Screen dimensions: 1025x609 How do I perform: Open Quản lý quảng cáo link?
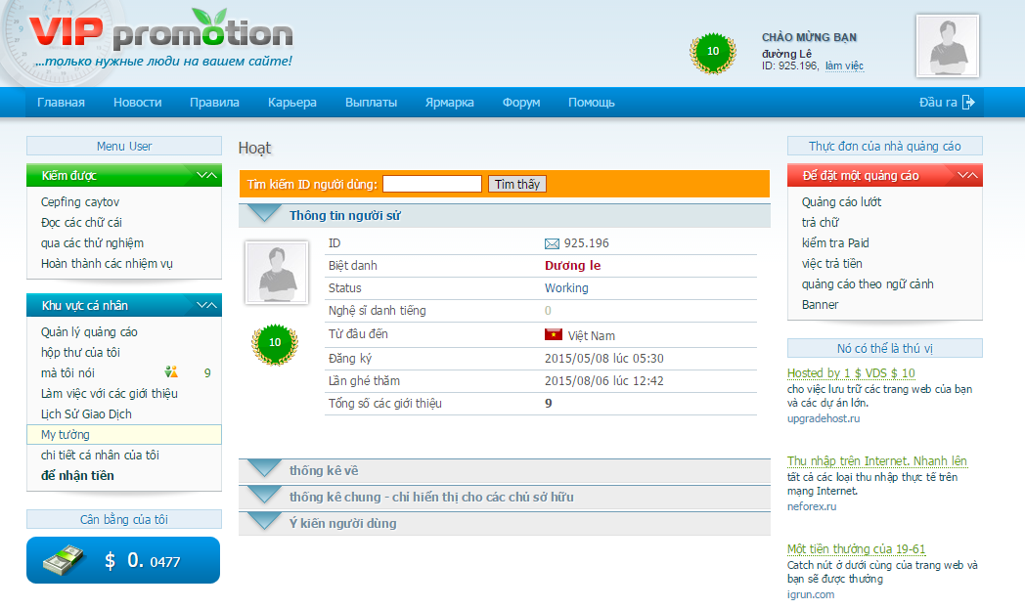[89, 332]
